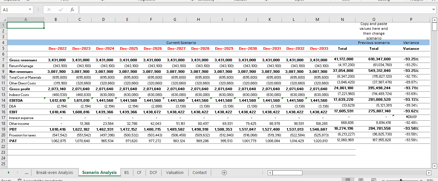Click EBITDA value 1,612,610
438x181 pixels.
click(x=58, y=100)
